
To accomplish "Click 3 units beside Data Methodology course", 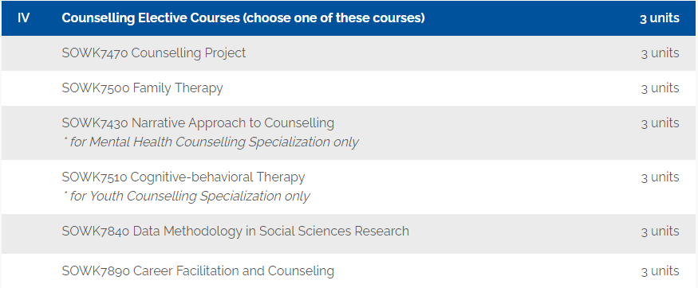I will click(x=661, y=232).
